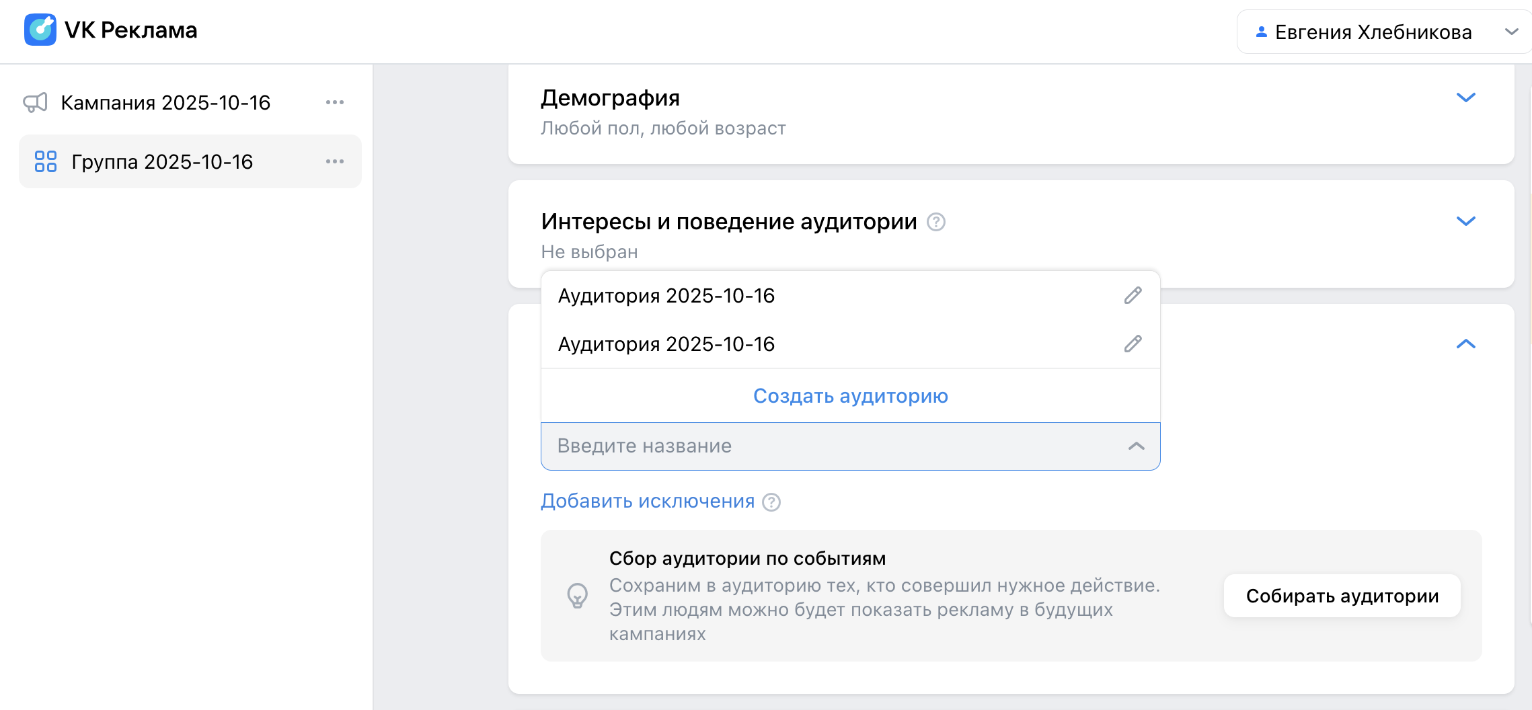Click the lightbulb icon in the Сбор аудитории hint

(x=577, y=596)
